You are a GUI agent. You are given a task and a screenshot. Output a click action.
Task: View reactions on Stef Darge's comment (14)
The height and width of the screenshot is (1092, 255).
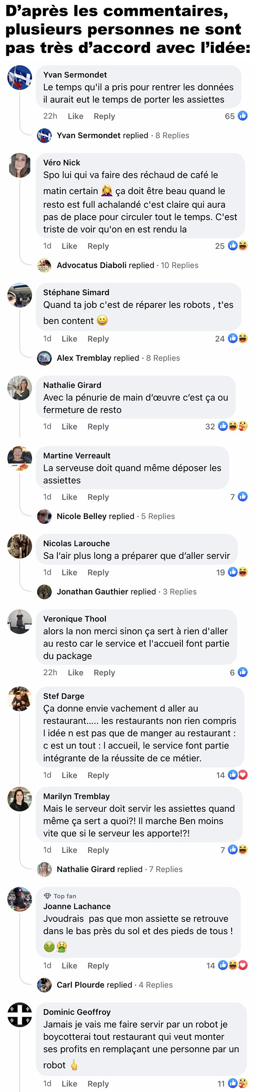(x=232, y=775)
